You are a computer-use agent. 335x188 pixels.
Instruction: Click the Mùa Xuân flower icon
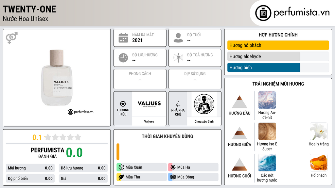(121, 167)
